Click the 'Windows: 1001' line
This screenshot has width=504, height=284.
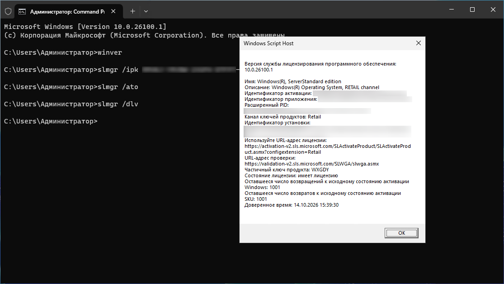262,187
